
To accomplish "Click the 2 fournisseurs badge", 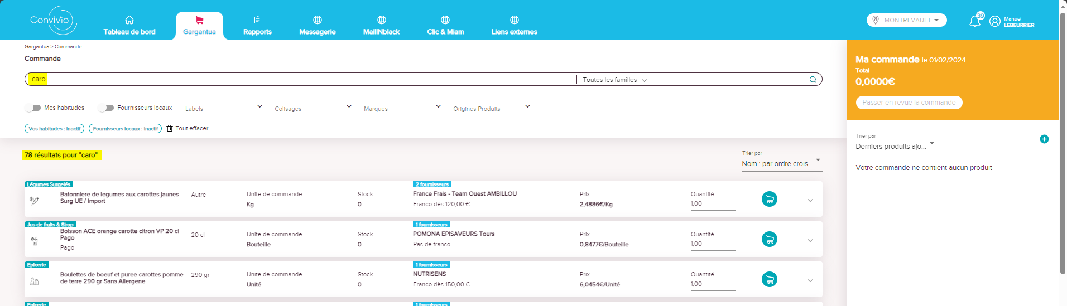I will [432, 184].
